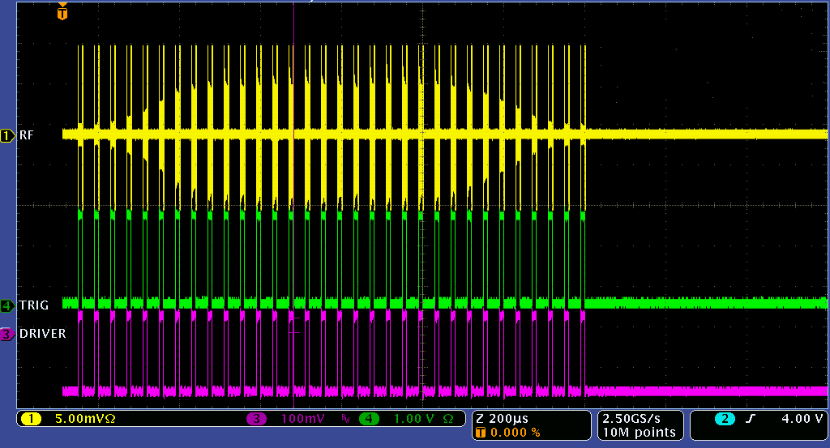
Task: Click the orange T icon beside 0.000 %
Action: coord(481,433)
